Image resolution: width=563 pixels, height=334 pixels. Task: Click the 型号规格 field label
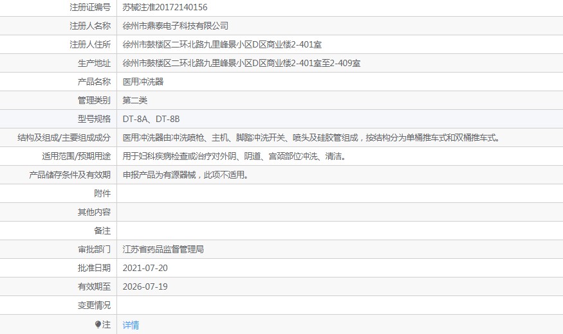point(94,119)
